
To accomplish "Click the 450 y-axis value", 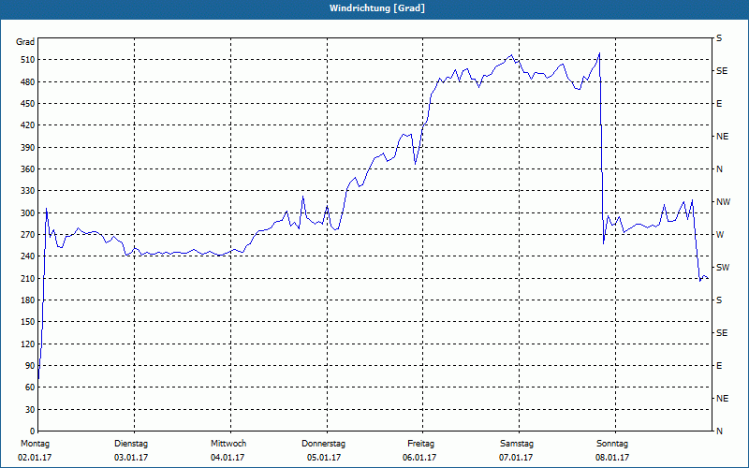I will tap(28, 104).
